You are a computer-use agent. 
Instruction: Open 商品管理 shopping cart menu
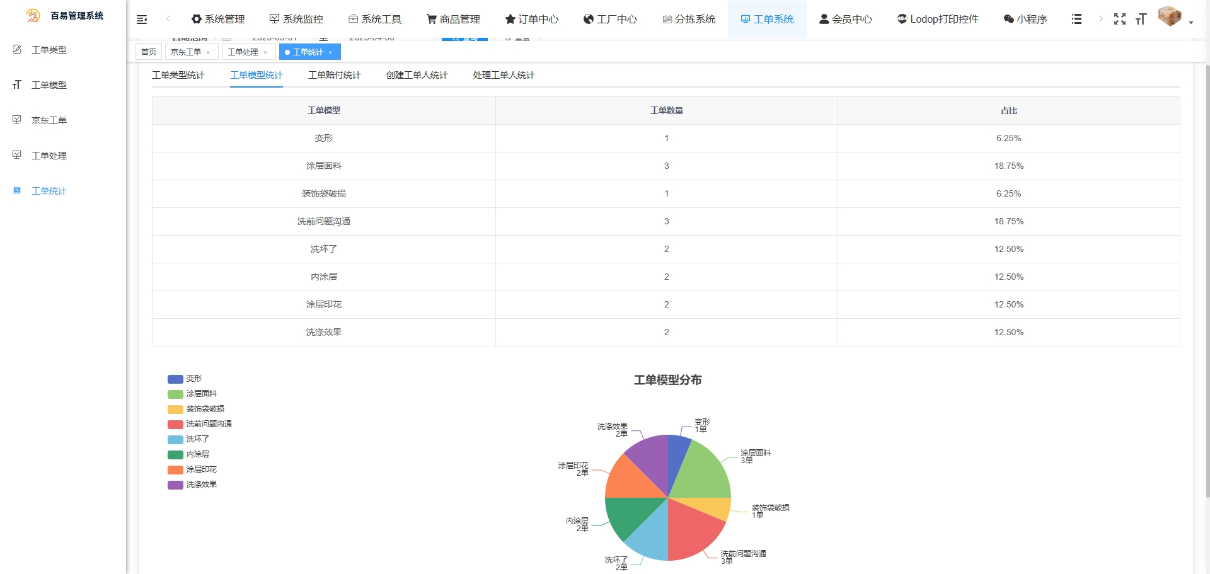pyautogui.click(x=453, y=19)
